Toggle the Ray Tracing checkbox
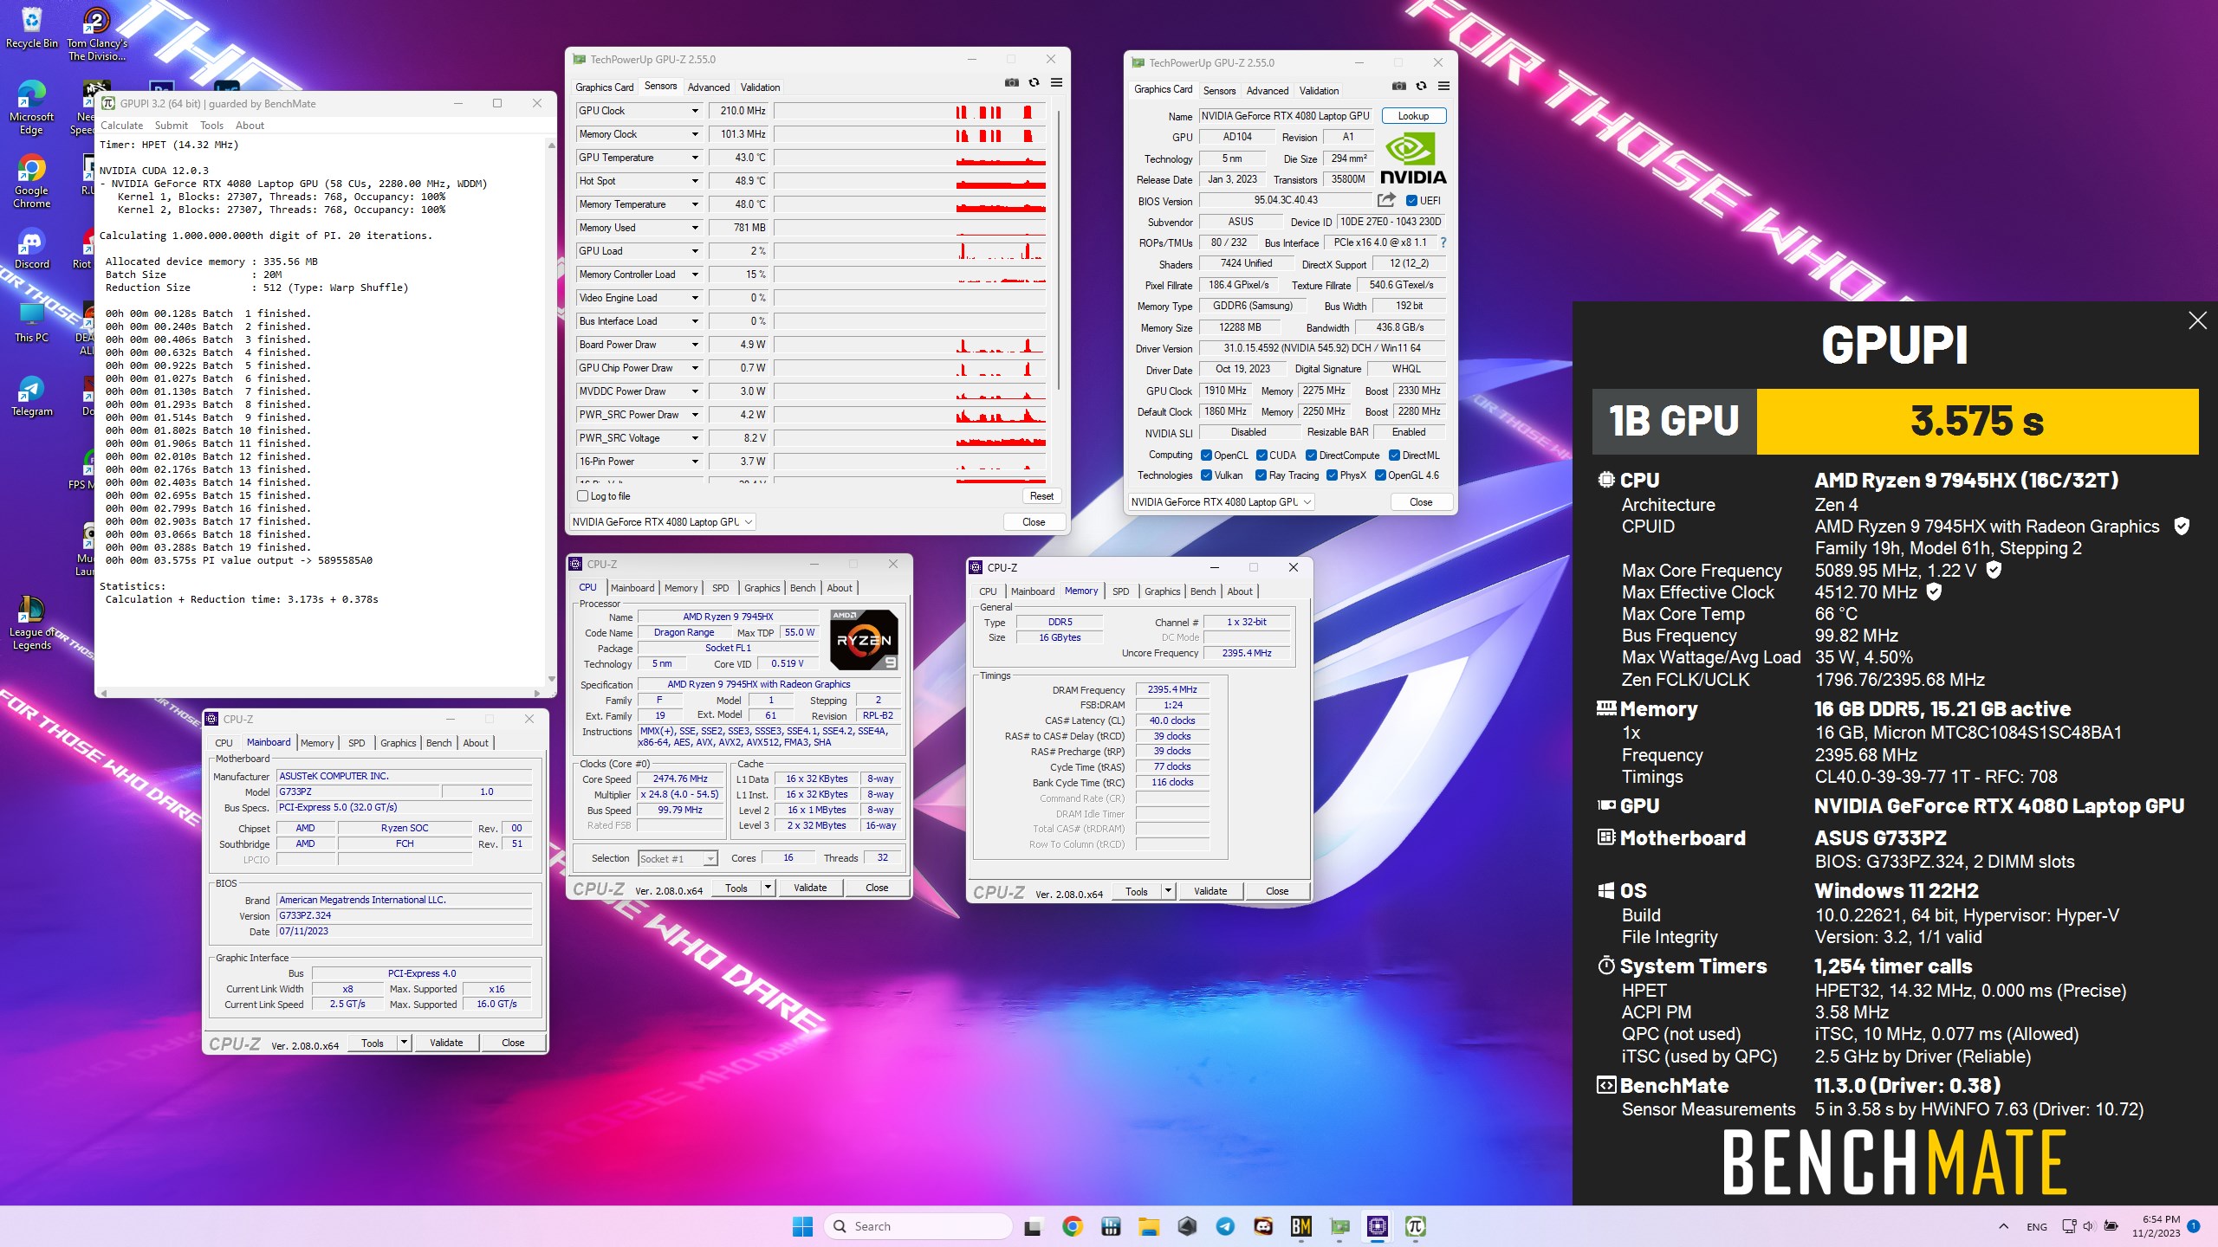Screen dimensions: 2218x1247 1261,475
